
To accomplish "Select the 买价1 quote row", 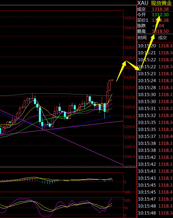I will 155,20.
